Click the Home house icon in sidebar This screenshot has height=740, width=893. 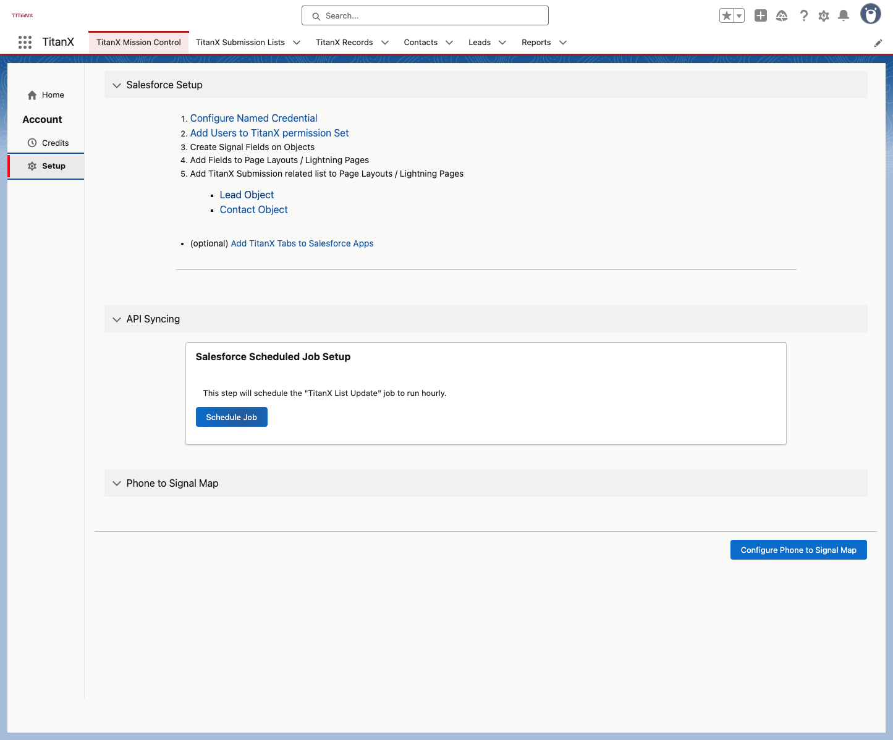point(32,95)
